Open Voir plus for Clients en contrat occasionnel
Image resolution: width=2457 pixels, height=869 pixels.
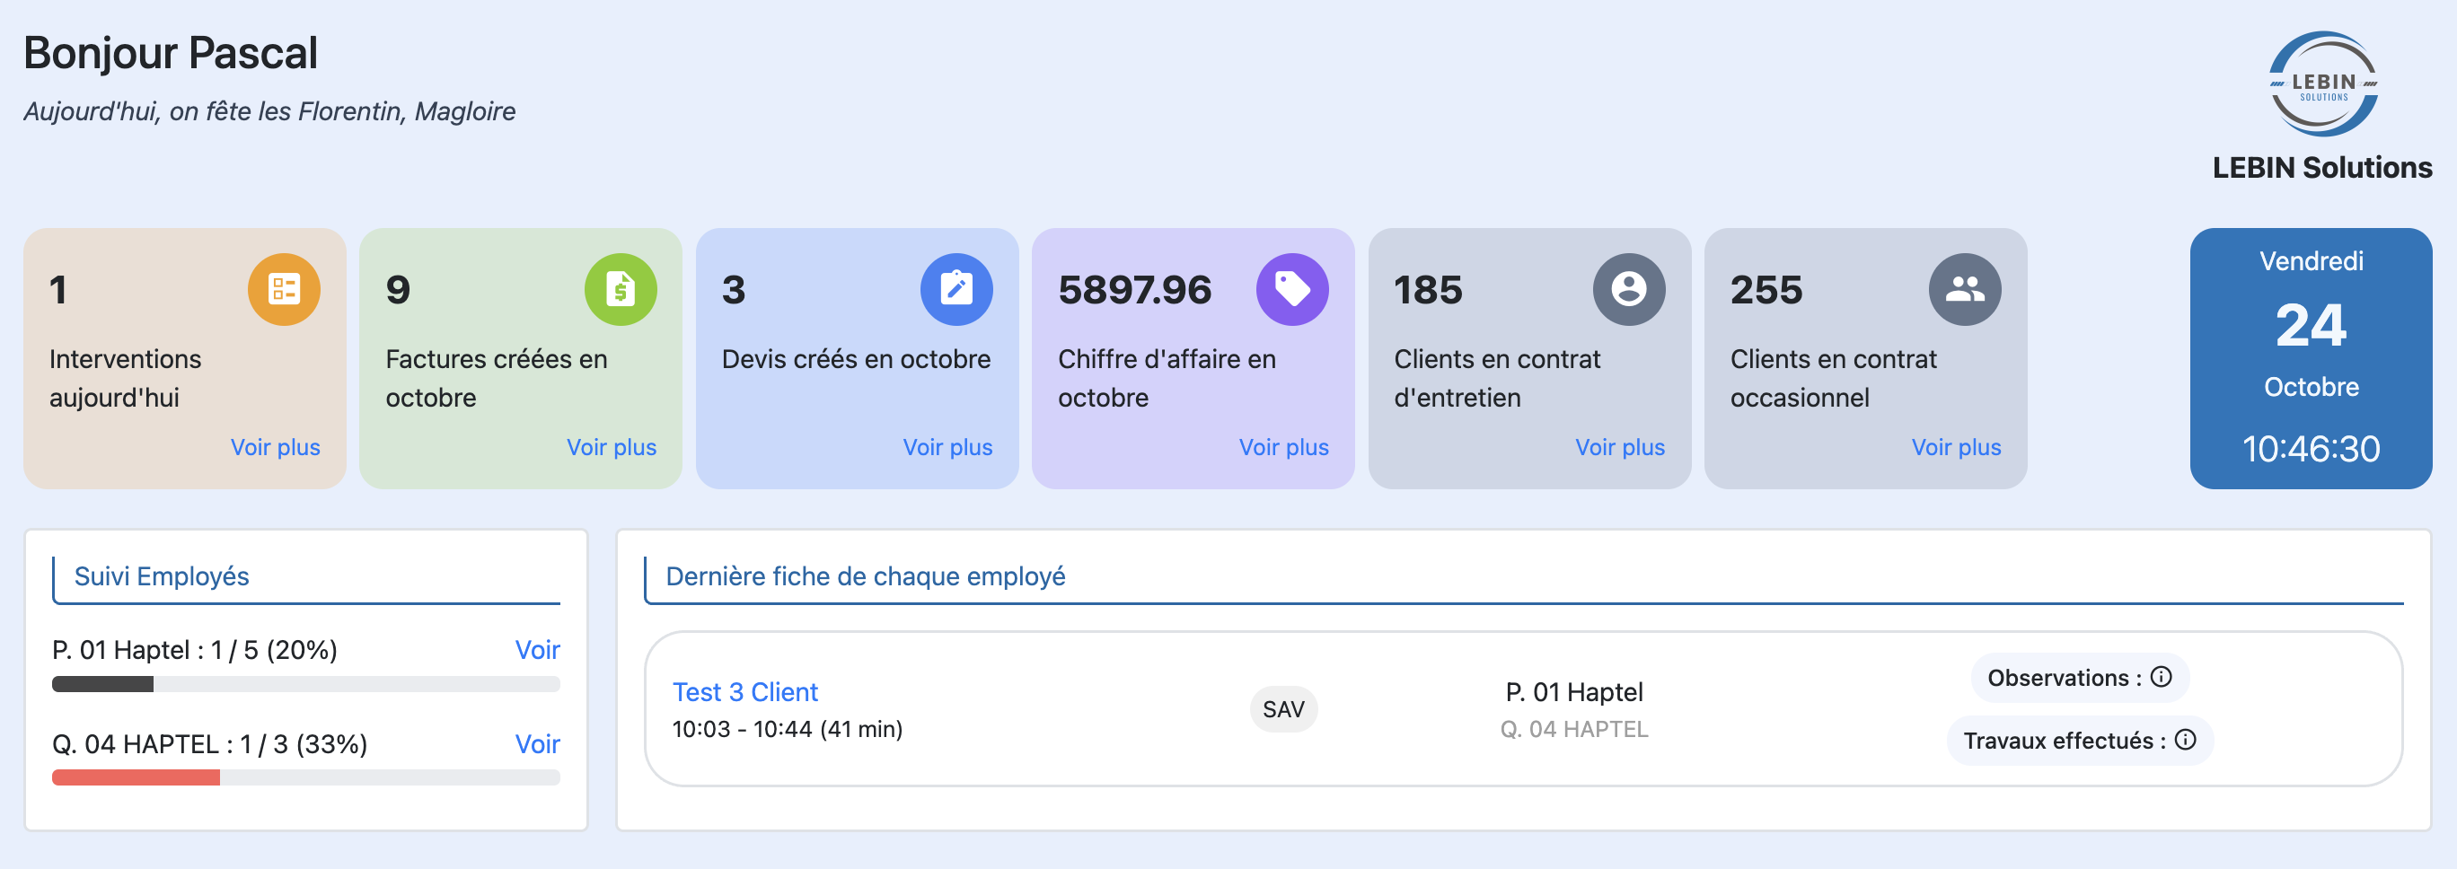(x=1955, y=447)
